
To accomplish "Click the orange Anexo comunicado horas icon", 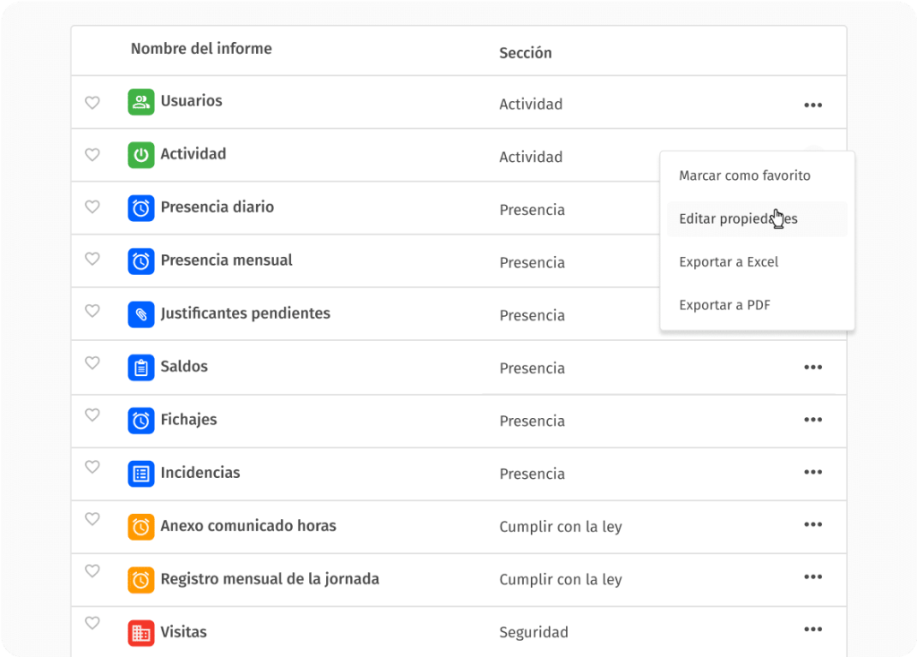I will (x=141, y=526).
